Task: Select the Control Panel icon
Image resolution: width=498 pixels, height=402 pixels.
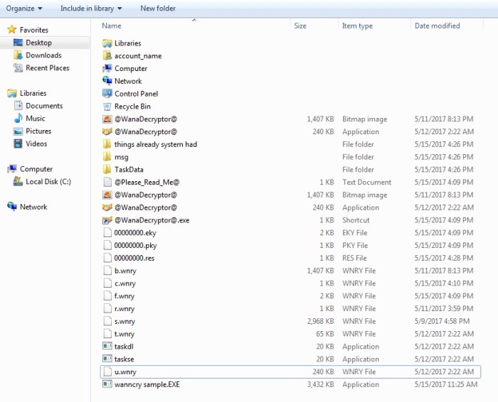Action: point(107,94)
